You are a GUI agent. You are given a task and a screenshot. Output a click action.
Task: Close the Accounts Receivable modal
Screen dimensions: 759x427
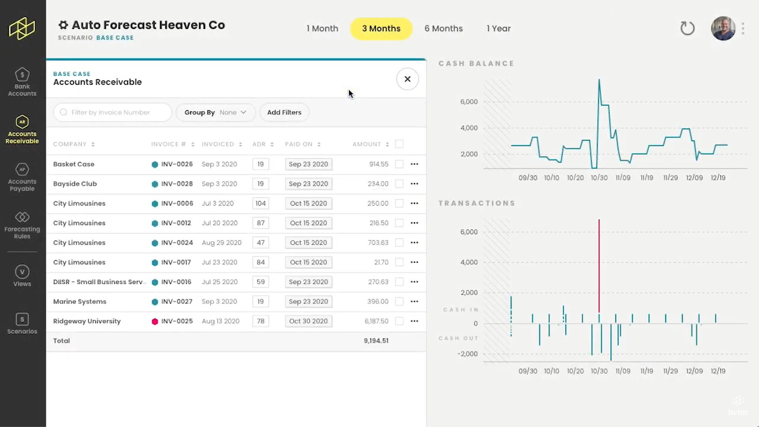[x=407, y=79]
